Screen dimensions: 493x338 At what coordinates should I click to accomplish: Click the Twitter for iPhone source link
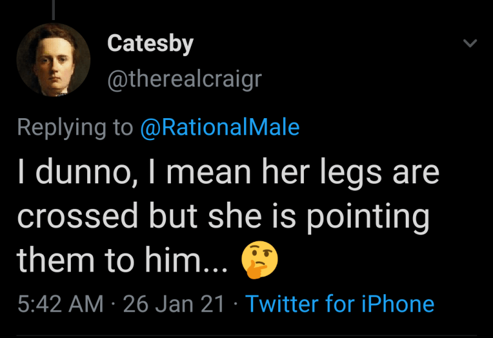point(340,303)
